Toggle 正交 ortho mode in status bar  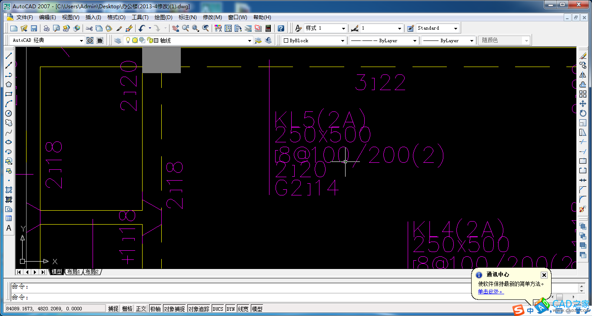pos(141,309)
